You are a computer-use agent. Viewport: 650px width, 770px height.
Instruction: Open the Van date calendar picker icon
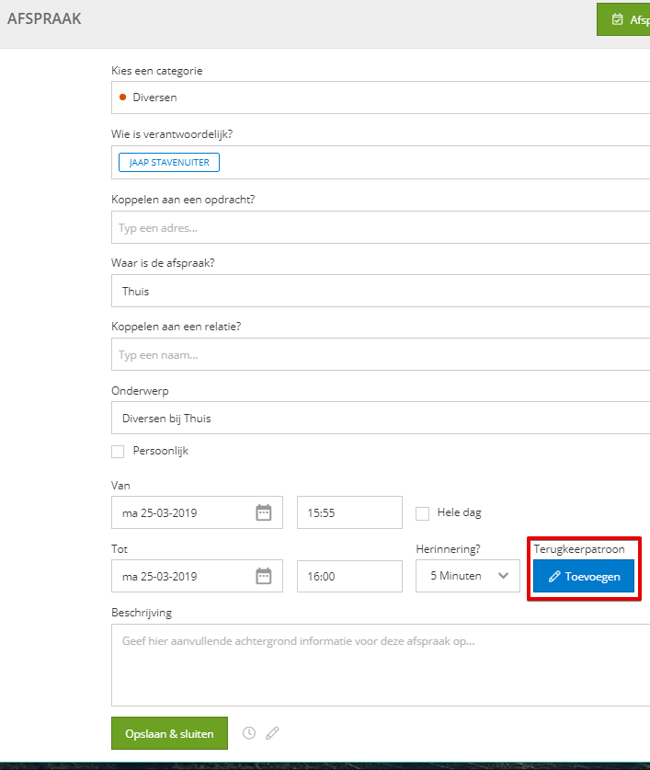pos(264,512)
